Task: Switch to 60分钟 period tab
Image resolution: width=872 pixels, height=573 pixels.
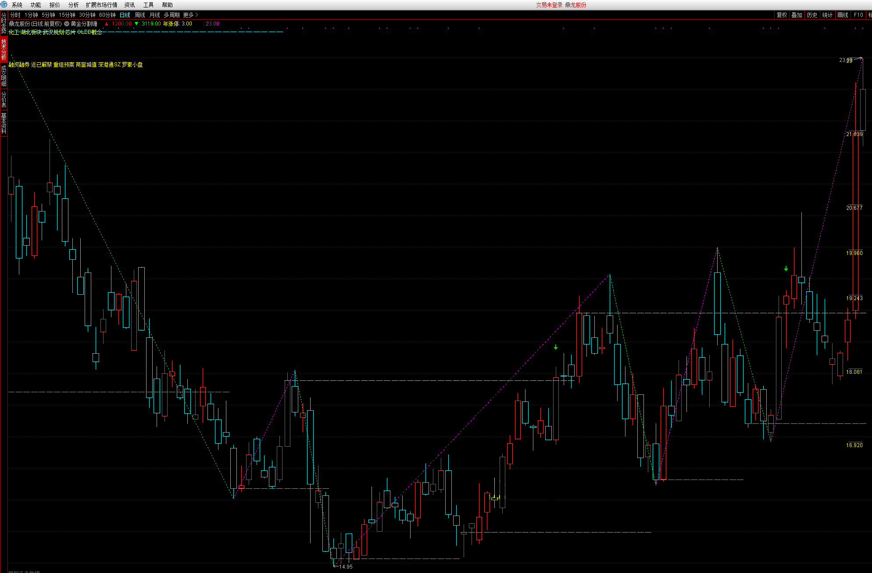Action: click(x=107, y=15)
